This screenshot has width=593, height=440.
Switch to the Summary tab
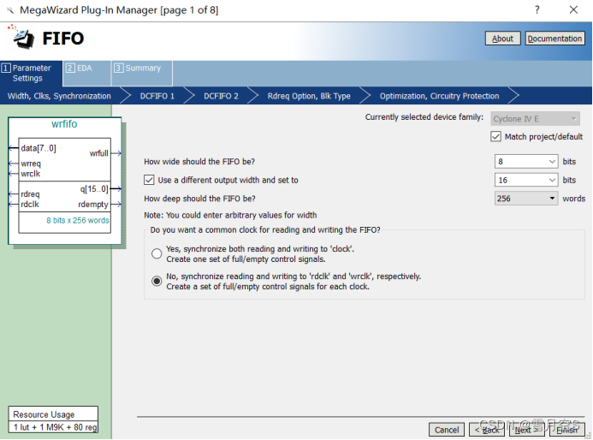pyautogui.click(x=142, y=73)
